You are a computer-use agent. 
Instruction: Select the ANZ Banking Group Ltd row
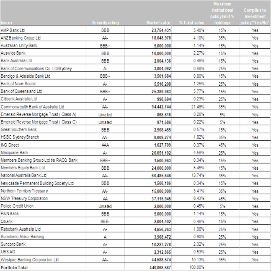click(19, 38)
